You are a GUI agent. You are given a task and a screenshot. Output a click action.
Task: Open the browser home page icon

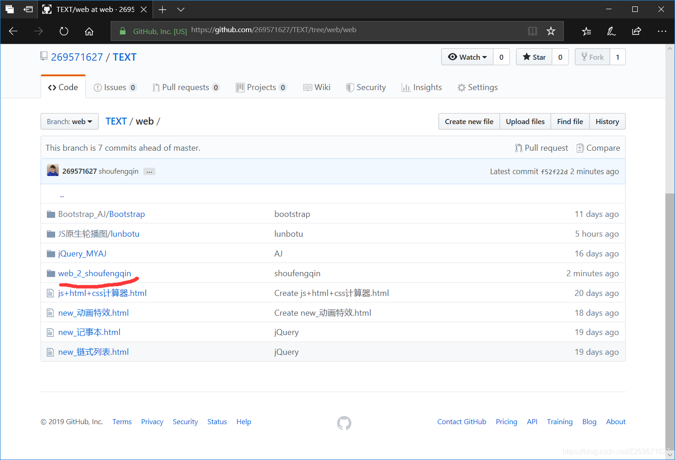point(89,31)
